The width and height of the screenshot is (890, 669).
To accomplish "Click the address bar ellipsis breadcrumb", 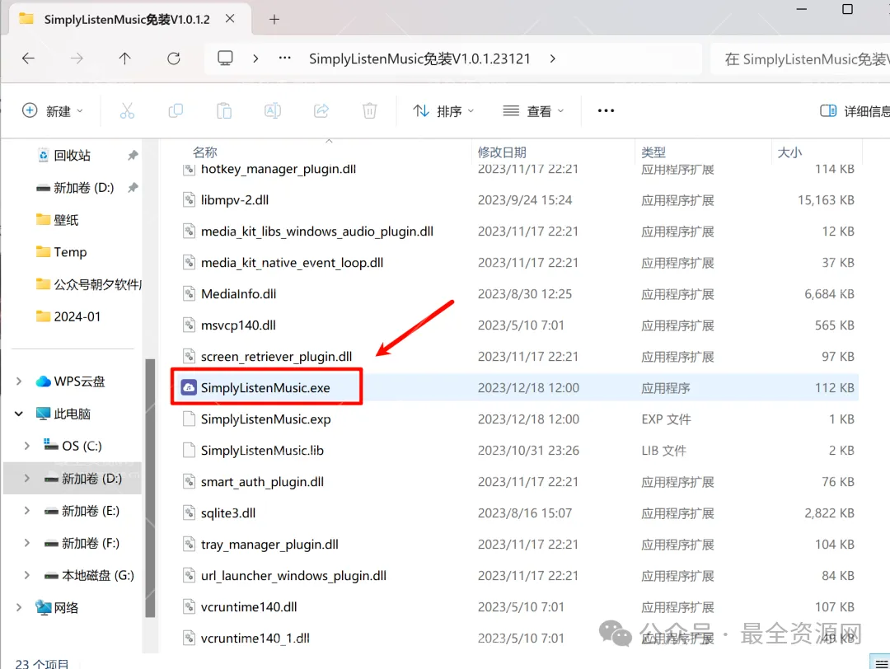I will (285, 58).
